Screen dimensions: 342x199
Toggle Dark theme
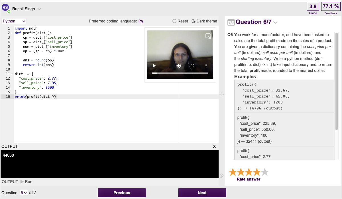(204, 21)
